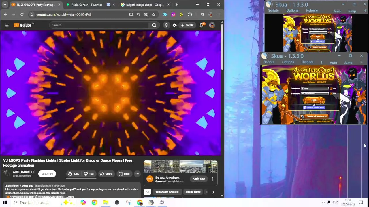
Task: Dislike the video with thumbs down
Action: click(x=89, y=174)
